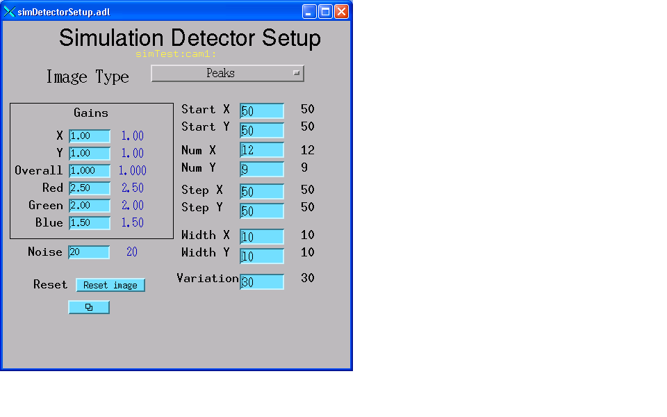Edit the Y gain value

tap(89, 153)
